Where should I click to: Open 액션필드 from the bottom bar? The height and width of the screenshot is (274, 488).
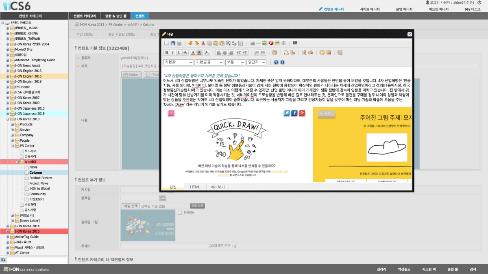click(404, 270)
